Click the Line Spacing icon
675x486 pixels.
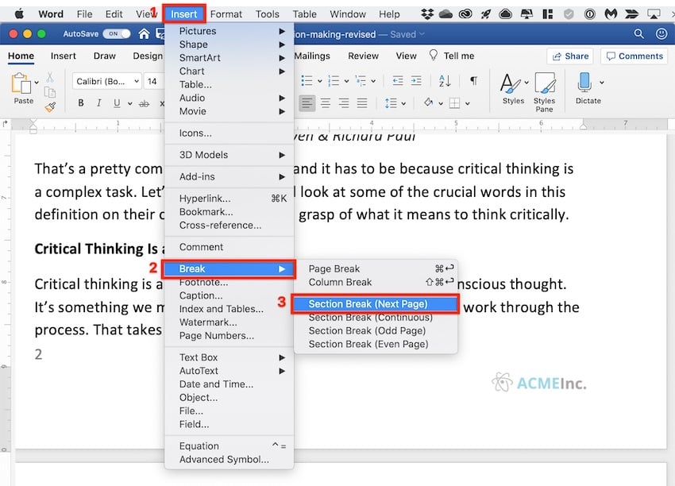[391, 103]
